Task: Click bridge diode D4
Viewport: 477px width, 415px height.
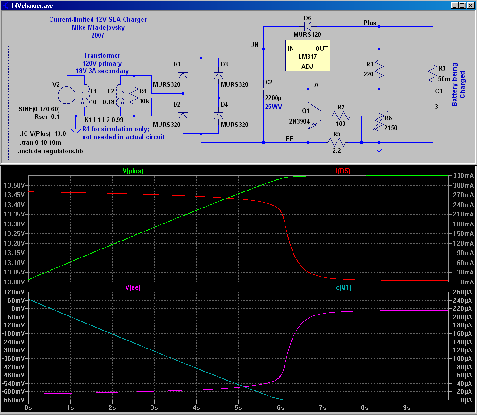Action: pyautogui.click(x=218, y=116)
